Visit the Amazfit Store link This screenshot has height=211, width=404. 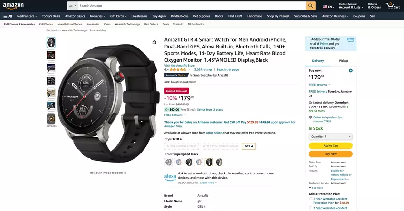tap(180, 66)
